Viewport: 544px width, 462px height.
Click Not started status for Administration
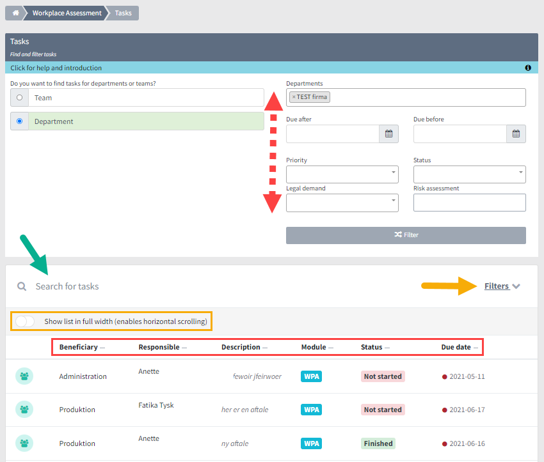(x=383, y=376)
